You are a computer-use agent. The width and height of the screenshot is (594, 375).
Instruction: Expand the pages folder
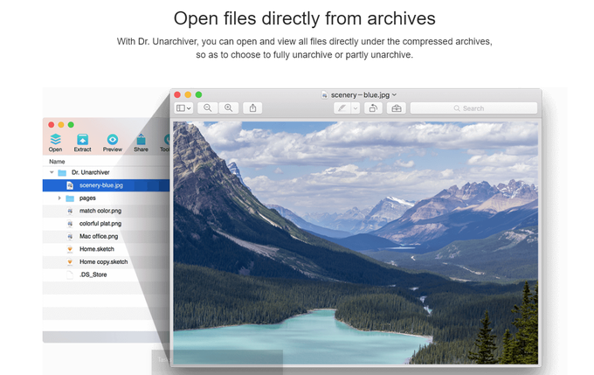(x=59, y=198)
